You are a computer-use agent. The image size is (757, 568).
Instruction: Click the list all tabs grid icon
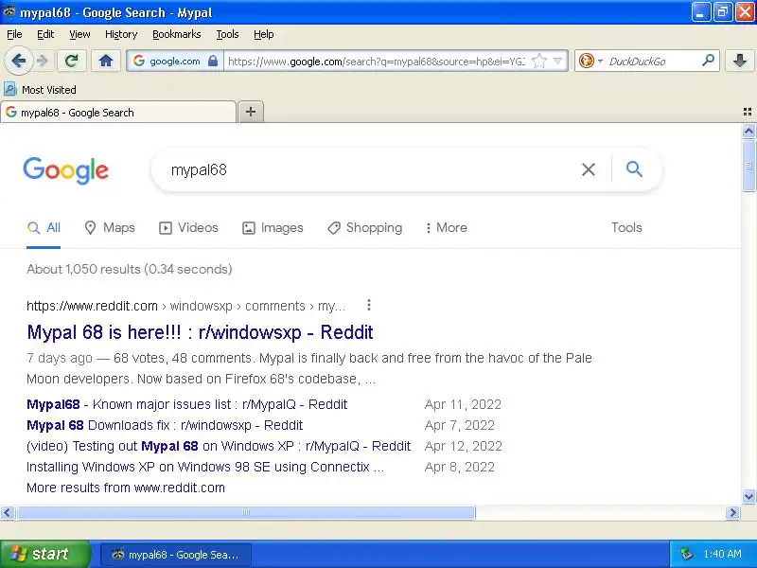coord(748,112)
